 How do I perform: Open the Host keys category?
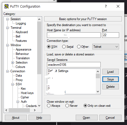27,93
